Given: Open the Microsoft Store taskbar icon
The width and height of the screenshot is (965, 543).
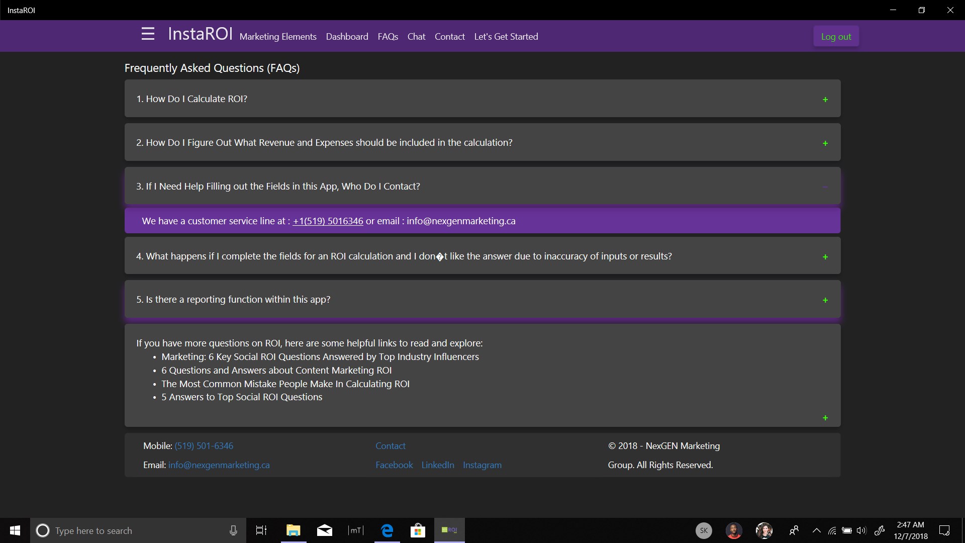Looking at the screenshot, I should tap(418, 530).
